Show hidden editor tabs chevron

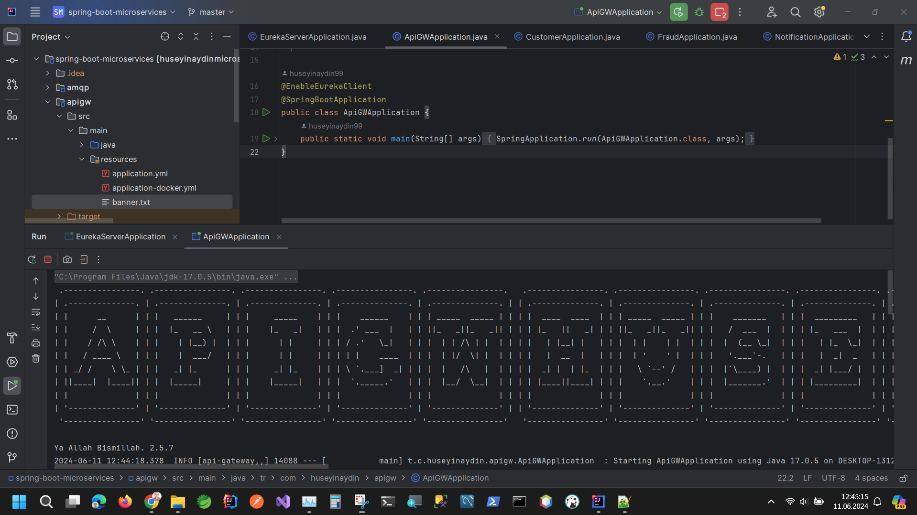pos(866,37)
